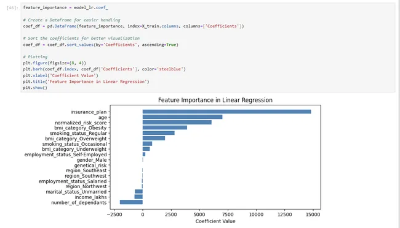Click the 'gender_Male' label

[92, 160]
